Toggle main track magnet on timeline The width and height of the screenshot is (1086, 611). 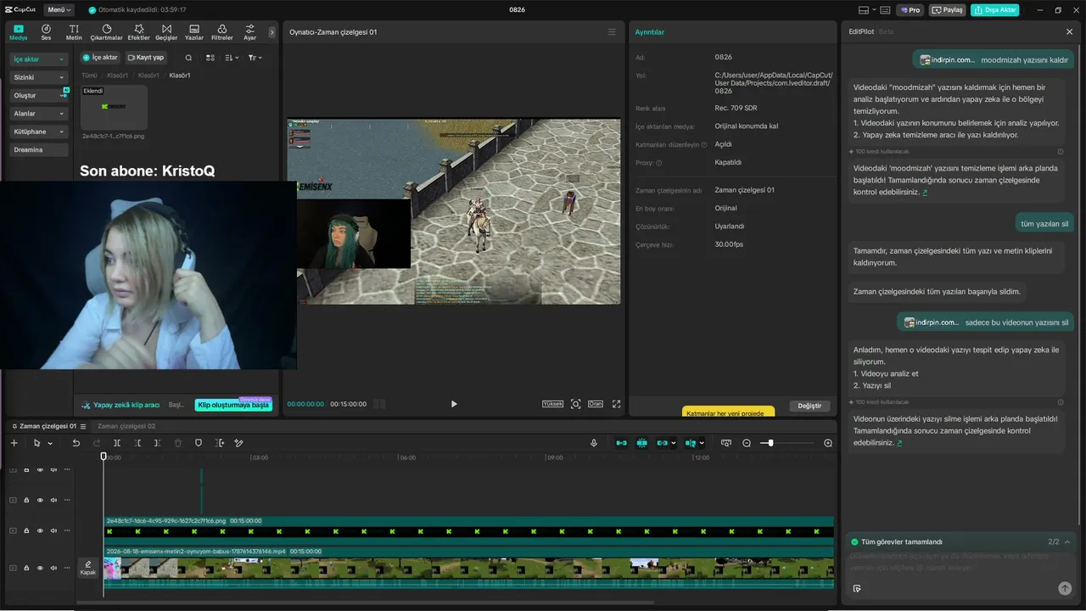[x=622, y=443]
